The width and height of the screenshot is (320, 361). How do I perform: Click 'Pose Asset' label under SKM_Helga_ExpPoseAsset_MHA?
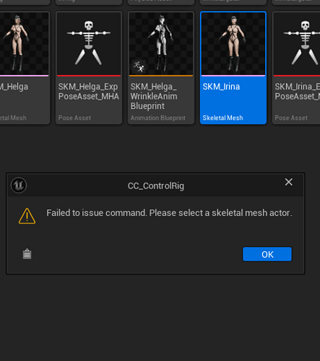pos(74,118)
